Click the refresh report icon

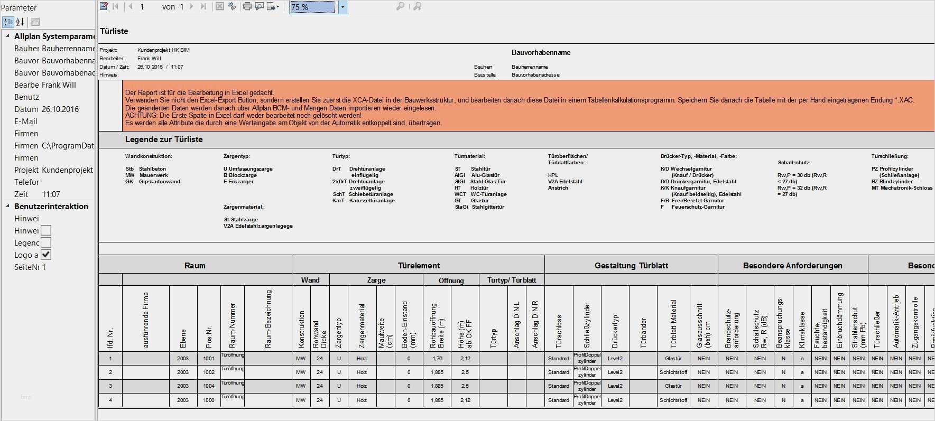pos(232,6)
